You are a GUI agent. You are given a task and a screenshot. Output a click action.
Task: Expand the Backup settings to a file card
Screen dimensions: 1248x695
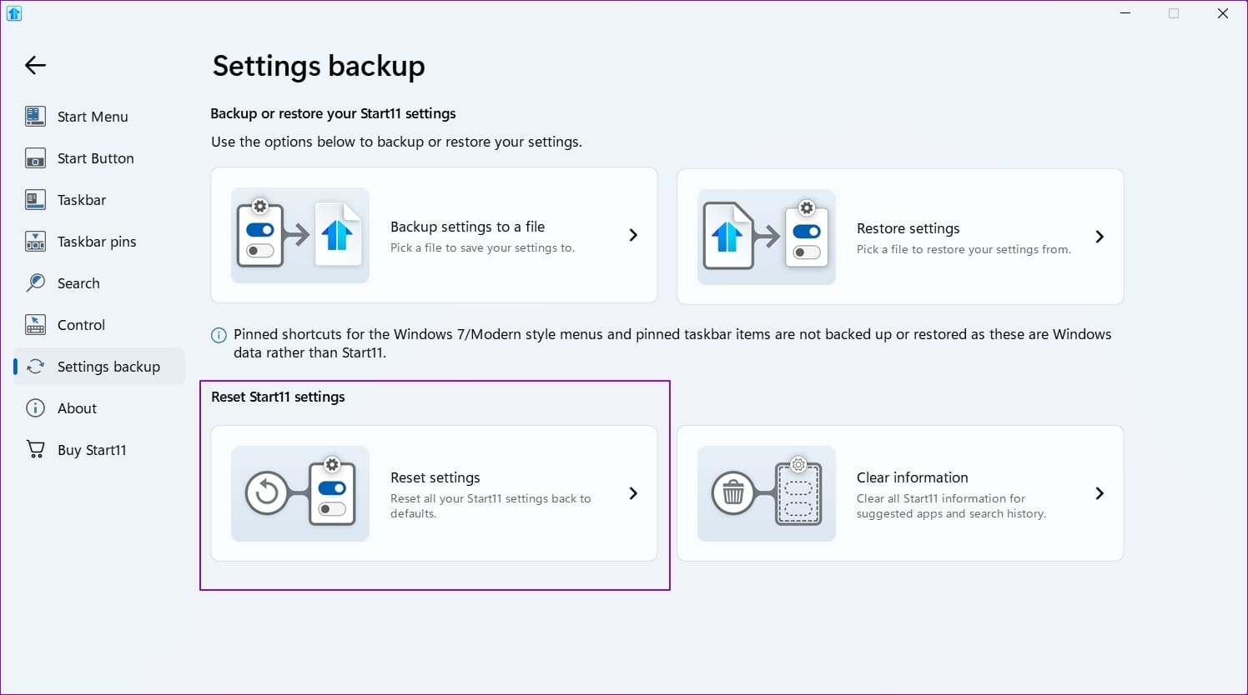pyautogui.click(x=632, y=235)
